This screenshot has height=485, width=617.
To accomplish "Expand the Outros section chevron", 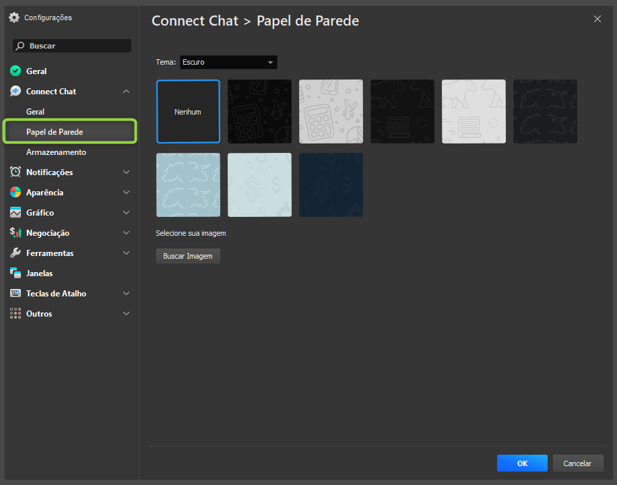I will pos(127,313).
